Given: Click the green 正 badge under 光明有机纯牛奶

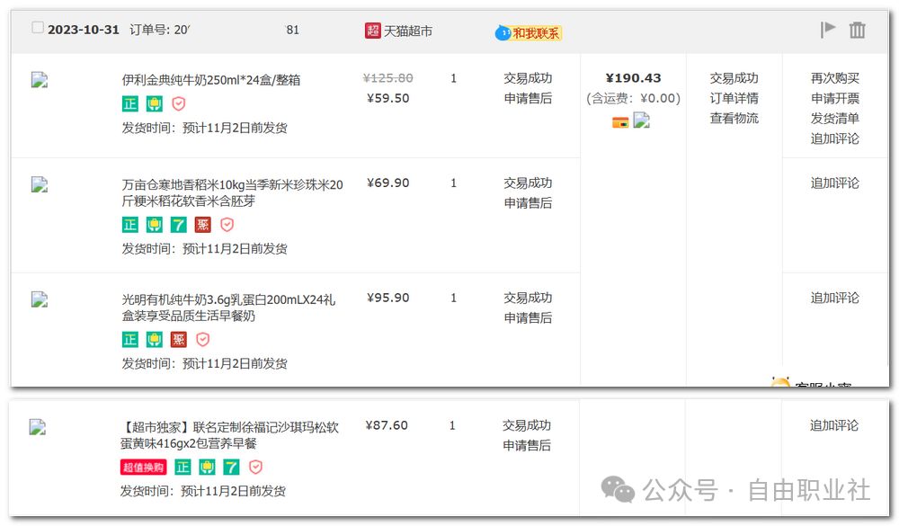Looking at the screenshot, I should (130, 340).
